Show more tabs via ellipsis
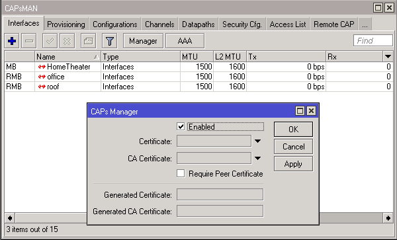 pos(365,24)
